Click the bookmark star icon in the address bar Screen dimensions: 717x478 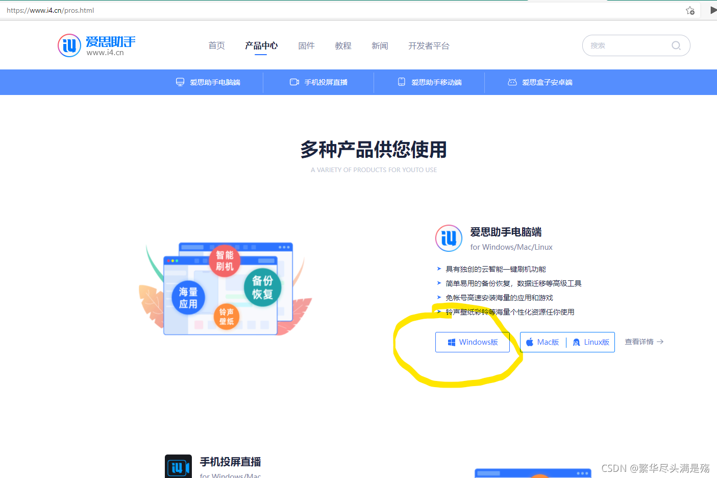click(x=690, y=10)
